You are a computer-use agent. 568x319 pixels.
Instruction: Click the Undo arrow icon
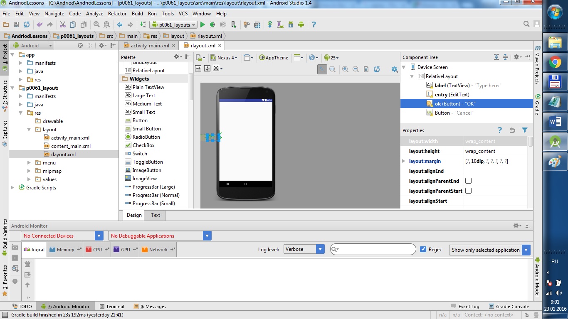pyautogui.click(x=40, y=25)
